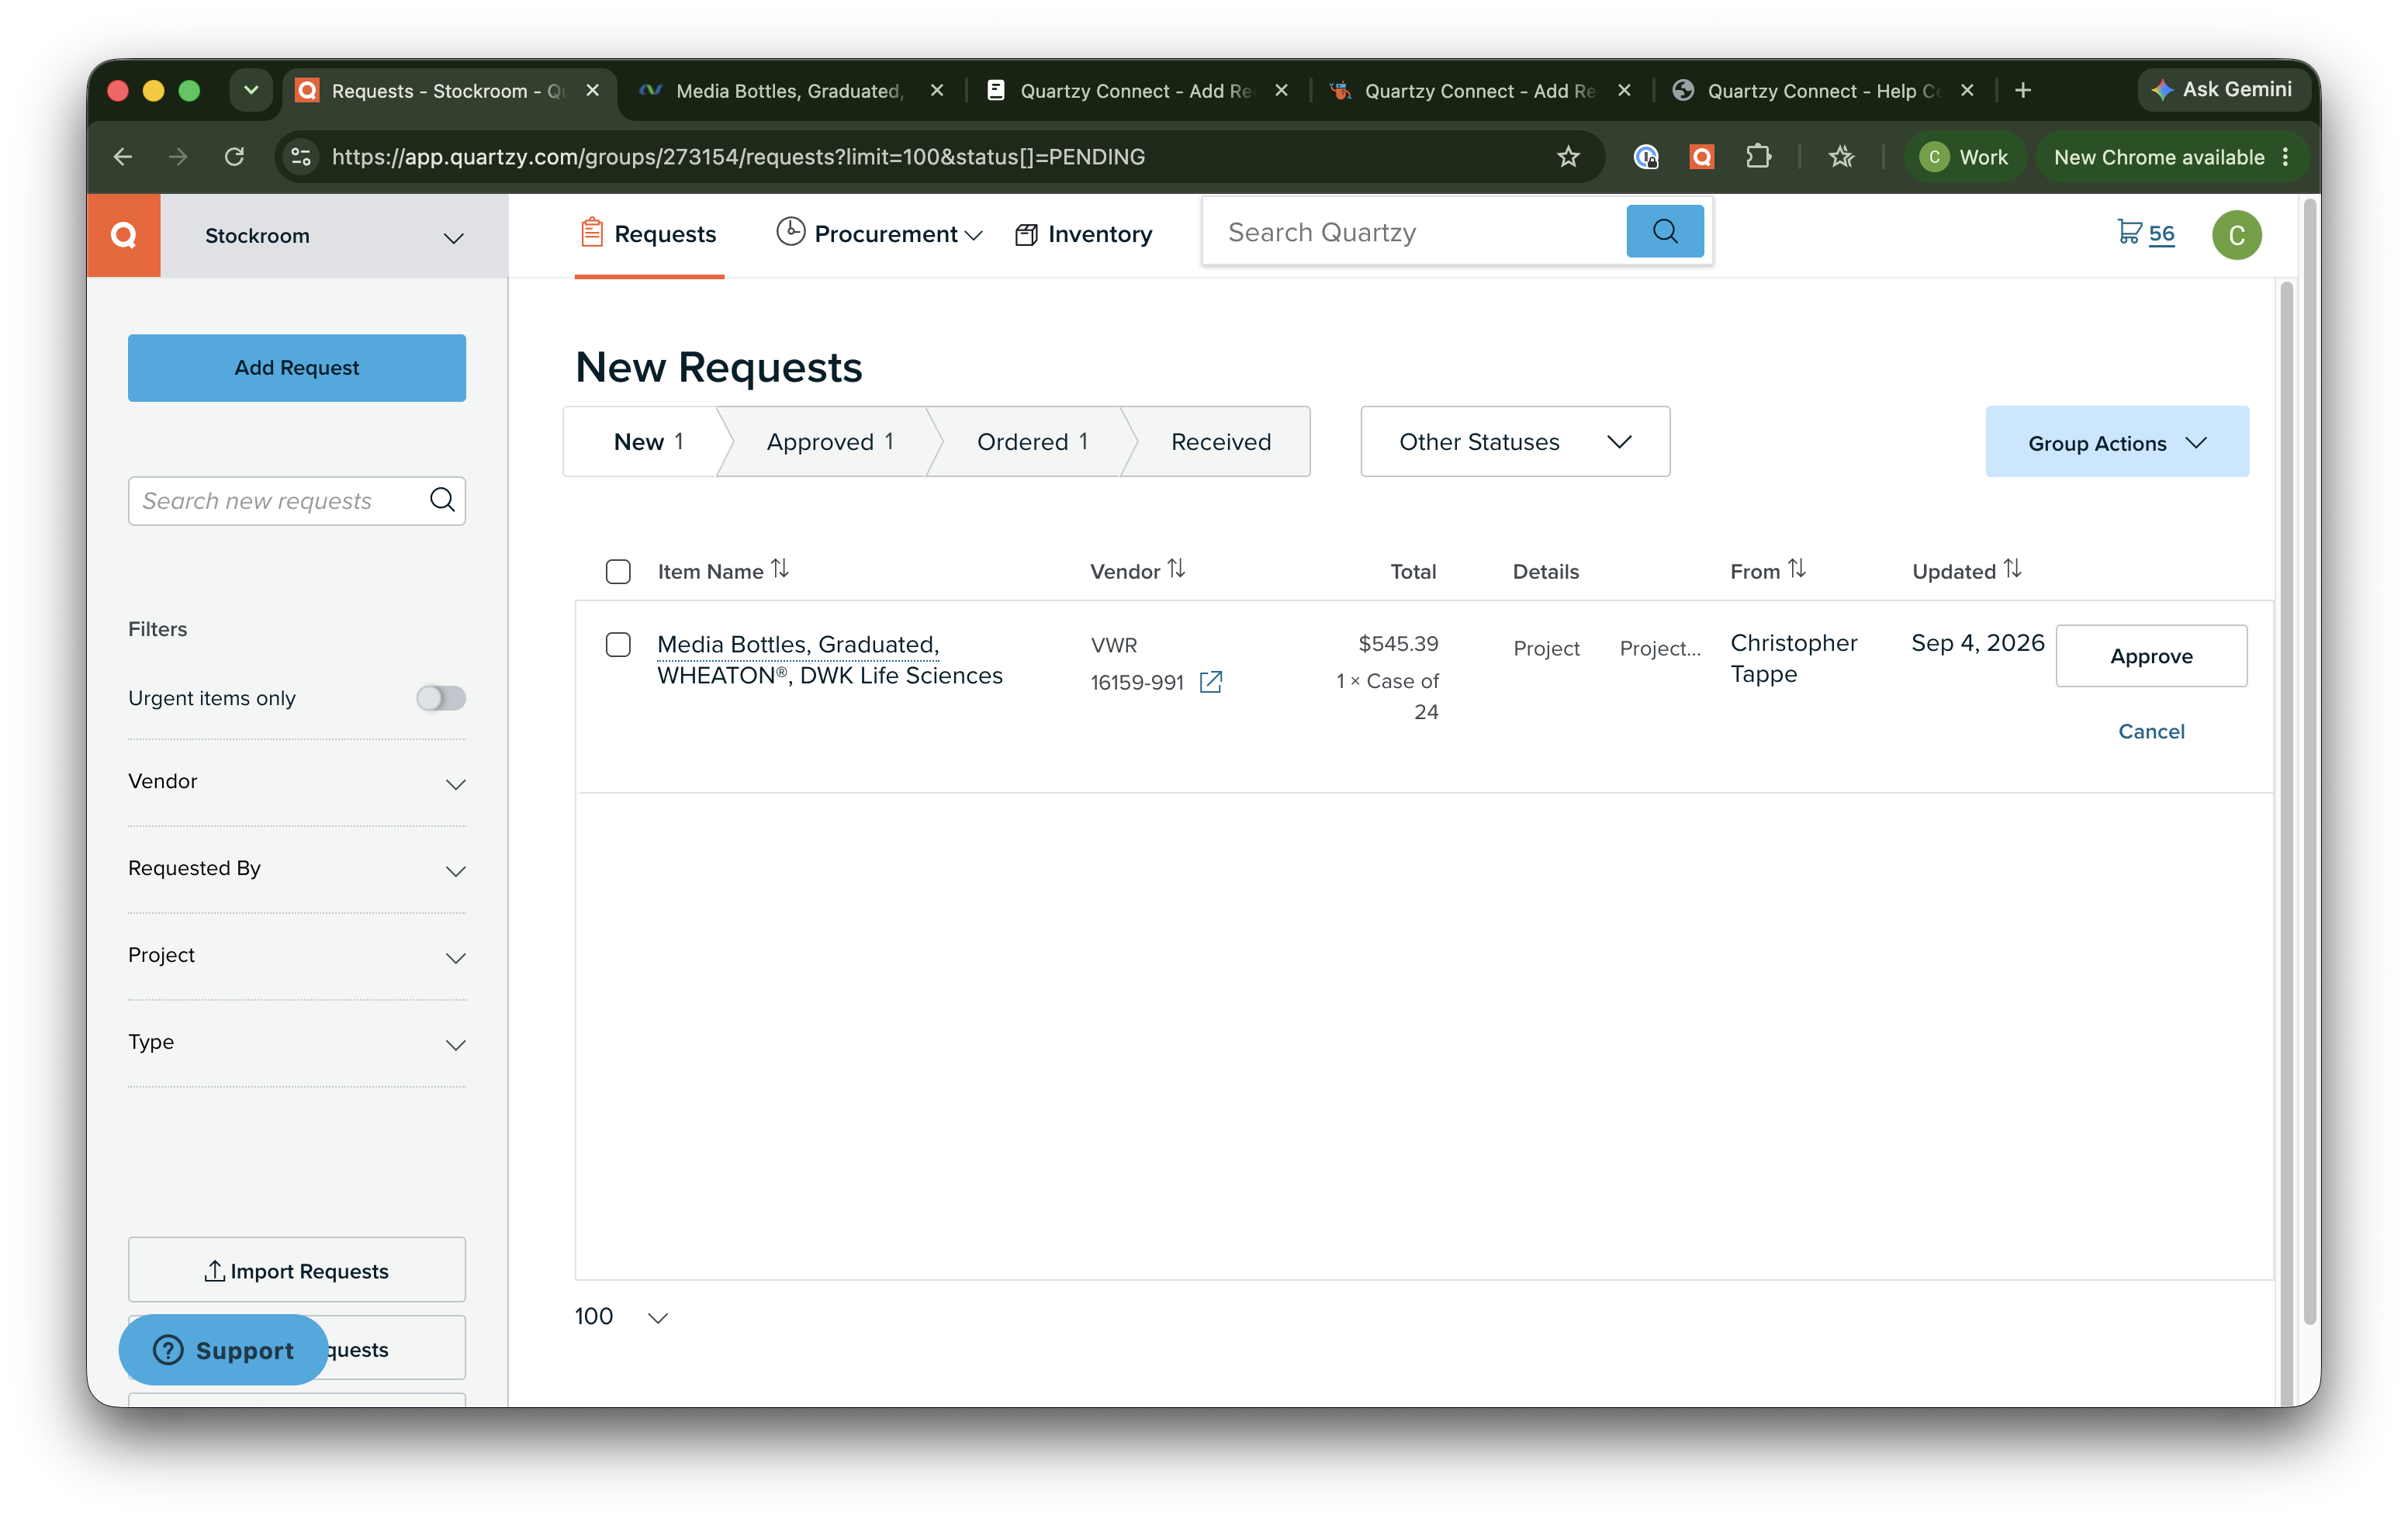
Task: Bookmark this page with the star icon
Action: pos(1567,157)
